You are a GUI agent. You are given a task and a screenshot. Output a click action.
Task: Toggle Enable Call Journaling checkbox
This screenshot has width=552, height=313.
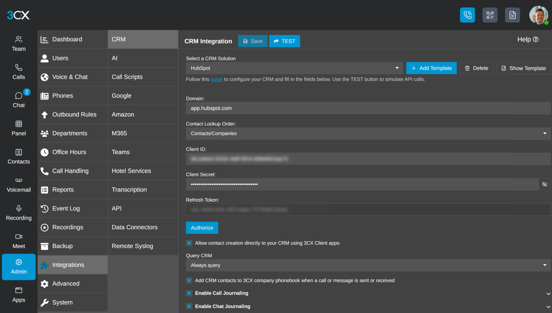coord(189,293)
